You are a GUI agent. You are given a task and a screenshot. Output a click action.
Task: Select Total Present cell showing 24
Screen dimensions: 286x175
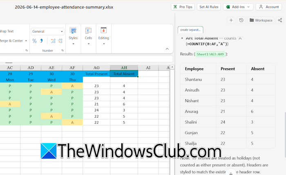click(x=96, y=110)
